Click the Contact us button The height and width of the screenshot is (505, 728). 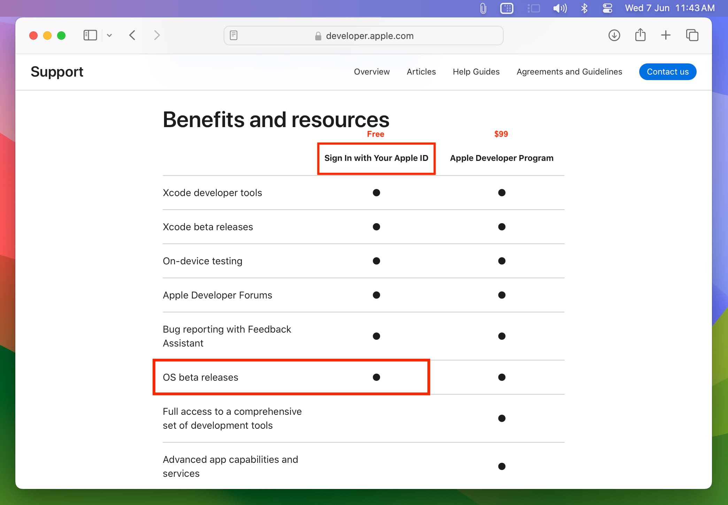click(668, 72)
